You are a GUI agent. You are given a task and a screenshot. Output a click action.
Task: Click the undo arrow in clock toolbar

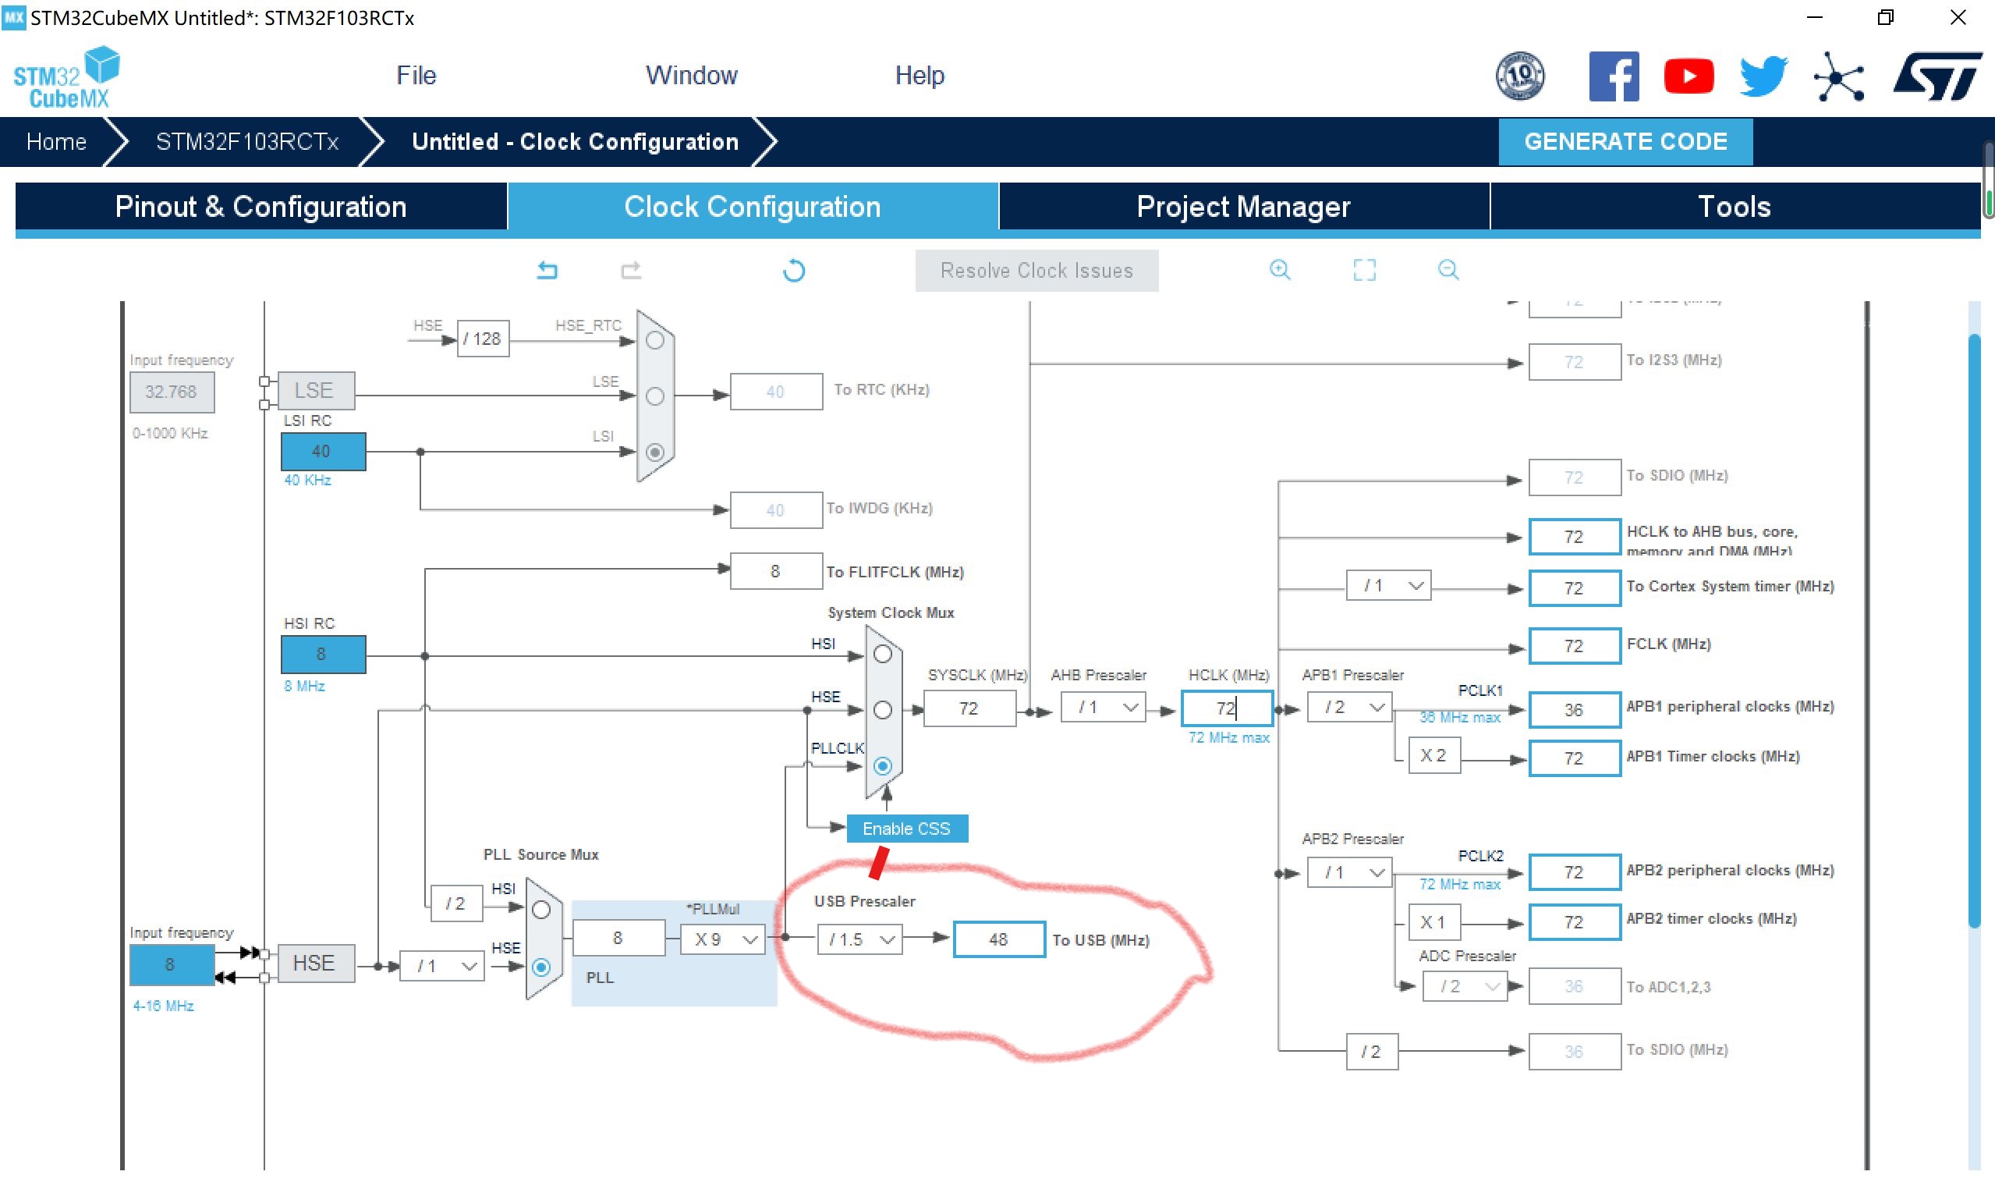(547, 271)
